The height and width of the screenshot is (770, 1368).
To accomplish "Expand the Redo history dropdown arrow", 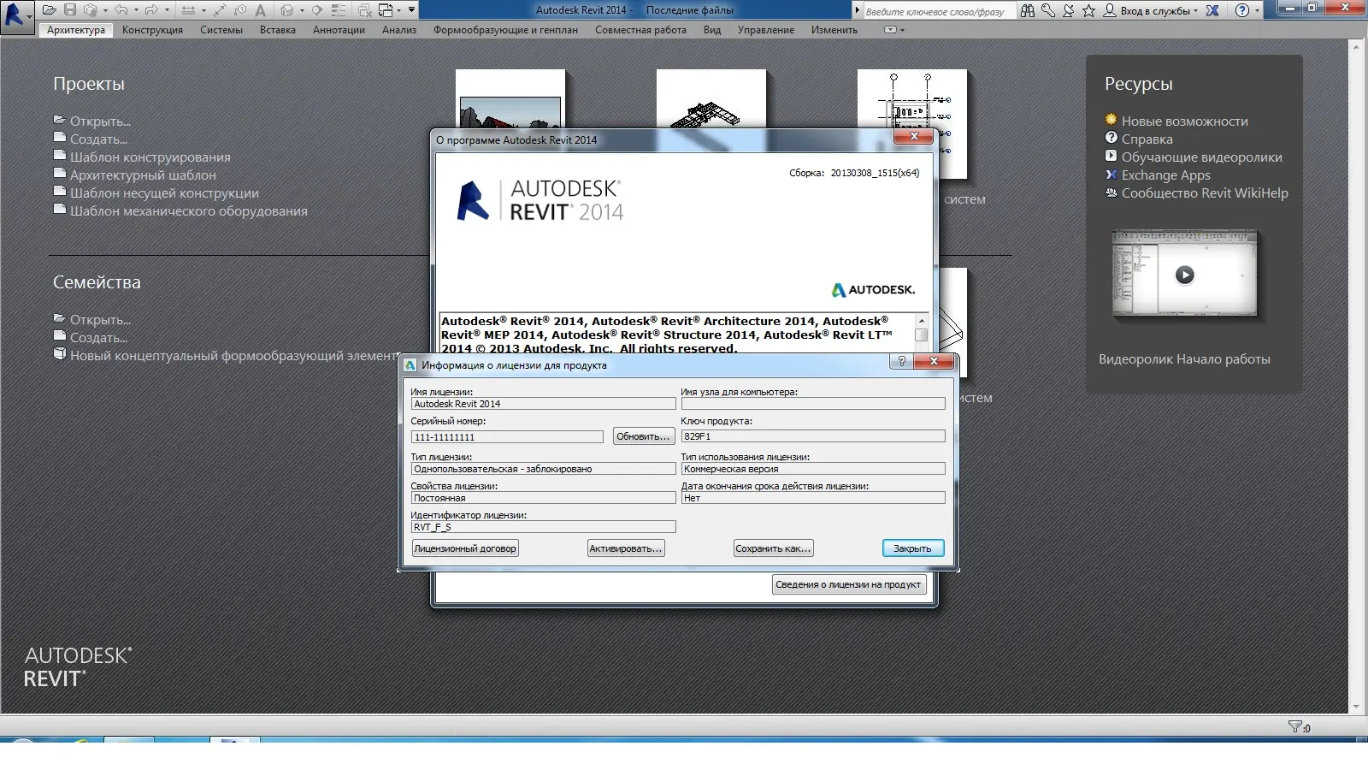I will coord(167,10).
